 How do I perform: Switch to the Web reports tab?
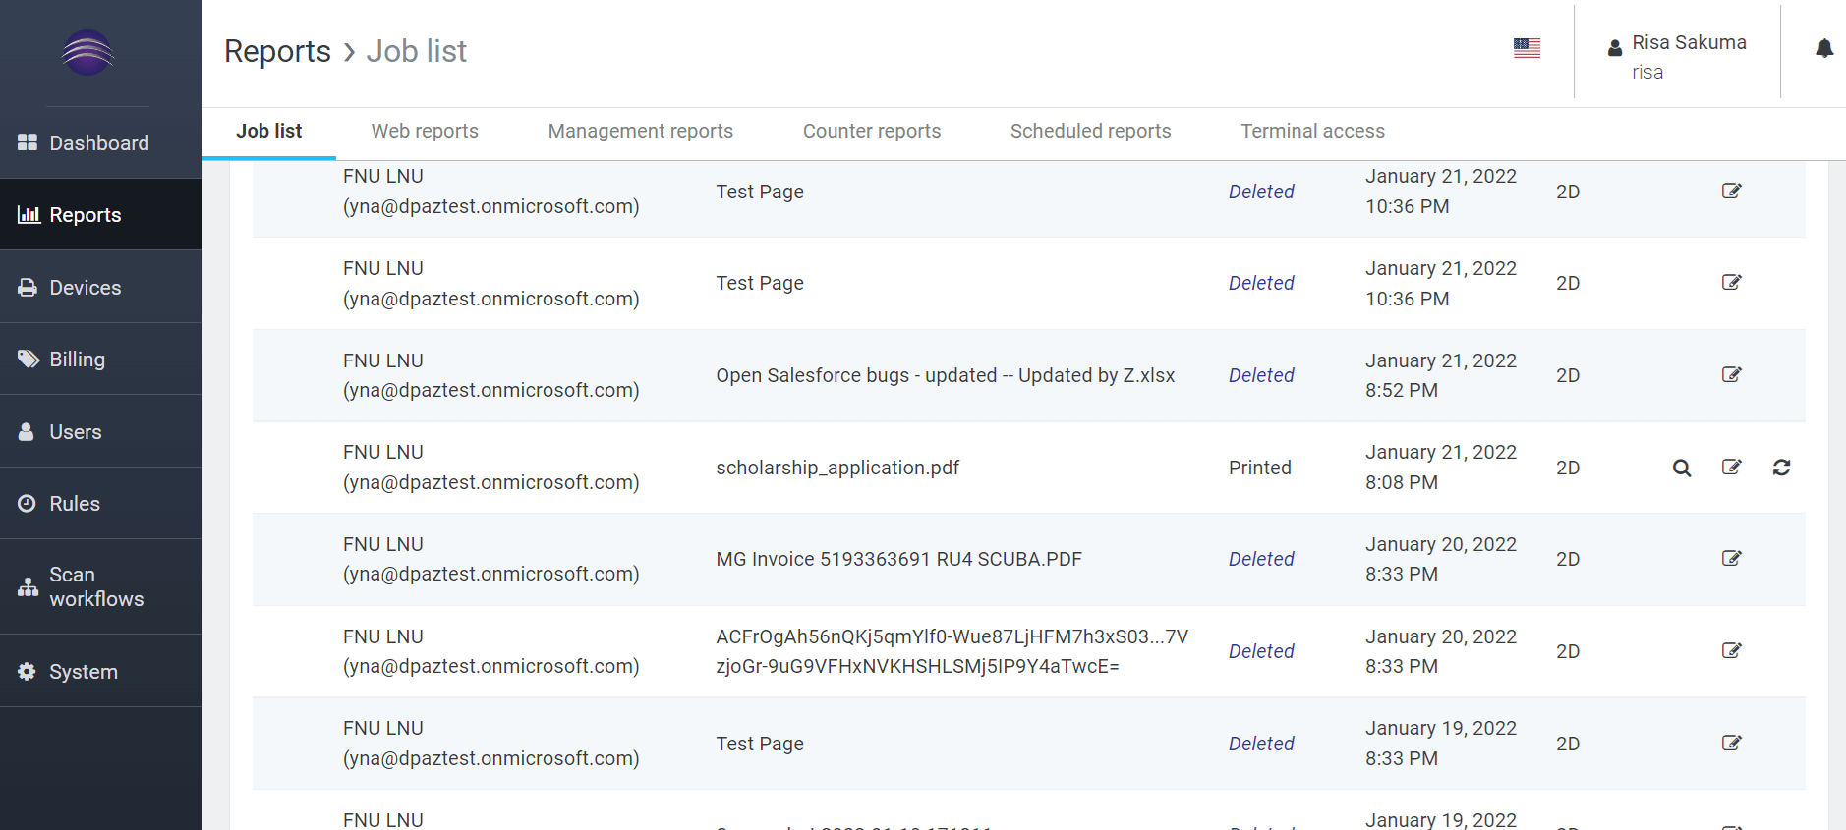(425, 131)
